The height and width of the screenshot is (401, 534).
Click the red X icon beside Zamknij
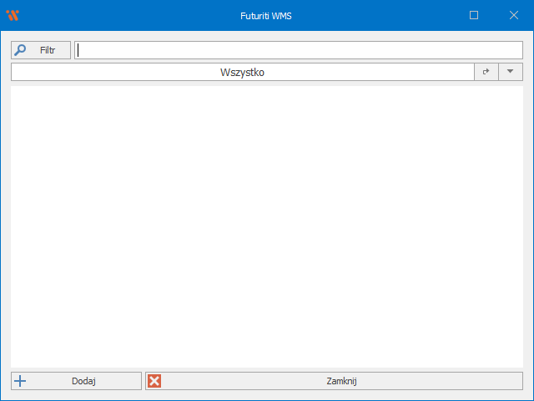point(154,381)
